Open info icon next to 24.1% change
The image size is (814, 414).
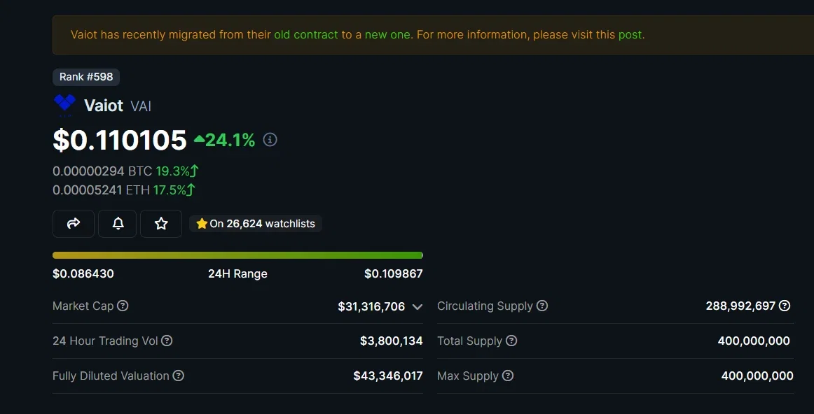(x=270, y=139)
